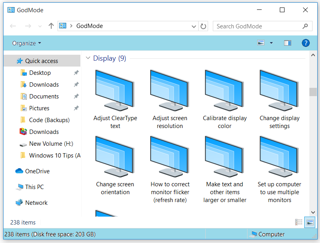Switch to large thumbnails view icon in status bar
This screenshot has width=320, height=243.
(x=310, y=222)
